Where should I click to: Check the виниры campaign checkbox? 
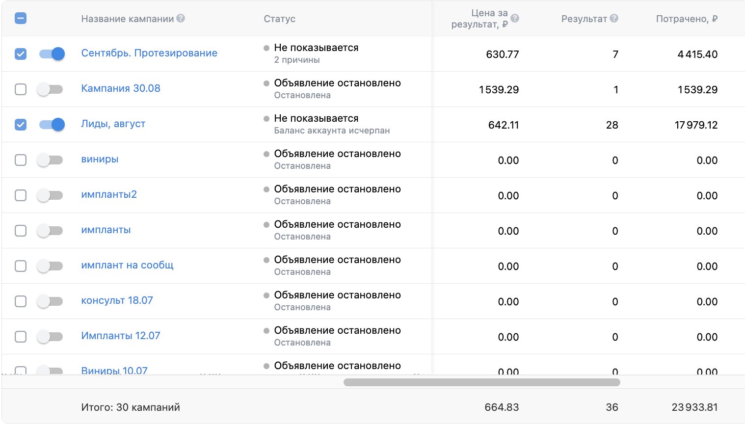click(21, 160)
